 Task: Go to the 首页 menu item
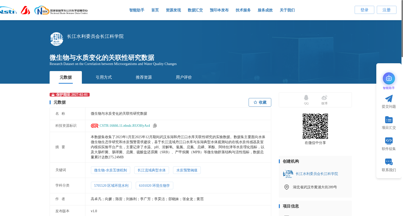155,10
